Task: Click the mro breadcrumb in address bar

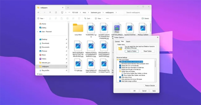Action: pyautogui.click(x=84, y=13)
